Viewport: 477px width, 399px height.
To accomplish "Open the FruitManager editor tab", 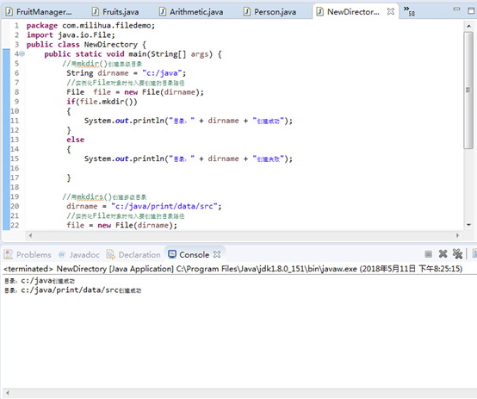I will click(39, 11).
